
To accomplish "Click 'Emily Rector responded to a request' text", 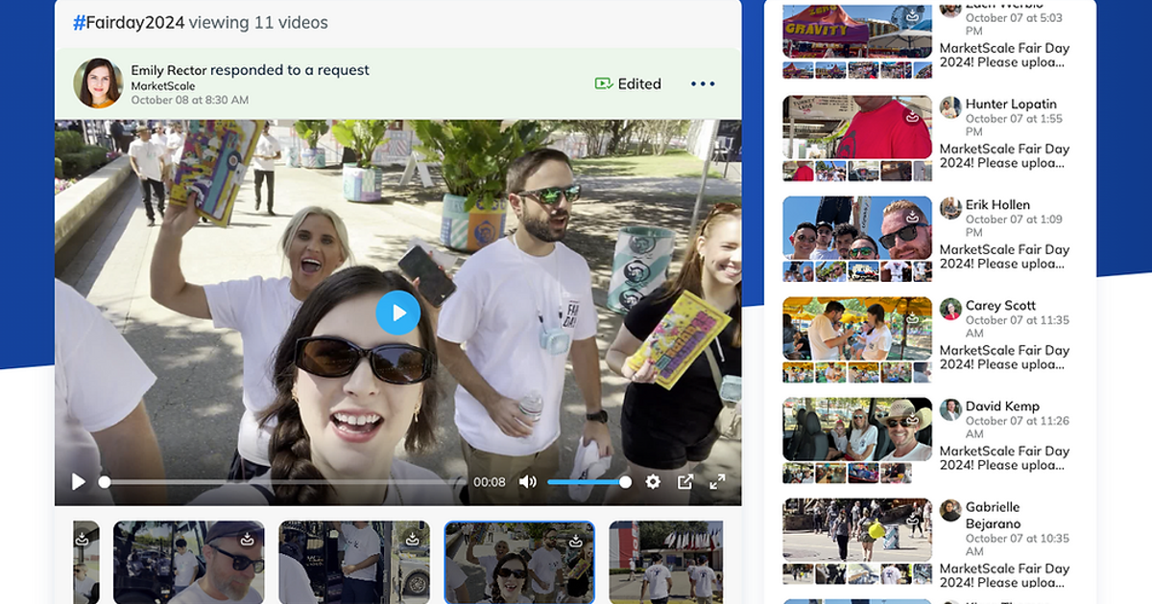I will tap(250, 70).
